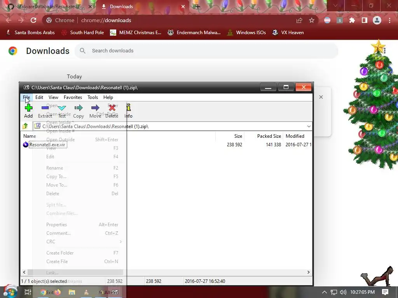Choose Properties from the File menu
This screenshot has width=398, height=298.
80,225
